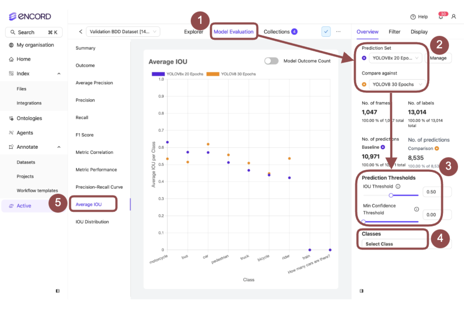Switch to the Model Evaluation tab
This screenshot has width=464, height=309.
(x=233, y=32)
